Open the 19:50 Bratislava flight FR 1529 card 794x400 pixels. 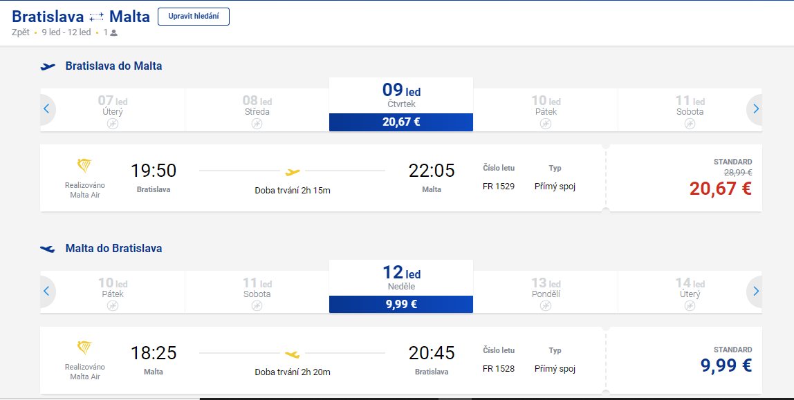pos(322,178)
